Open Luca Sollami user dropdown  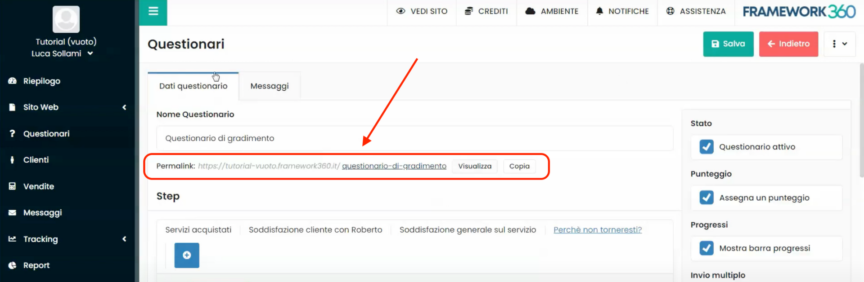62,53
